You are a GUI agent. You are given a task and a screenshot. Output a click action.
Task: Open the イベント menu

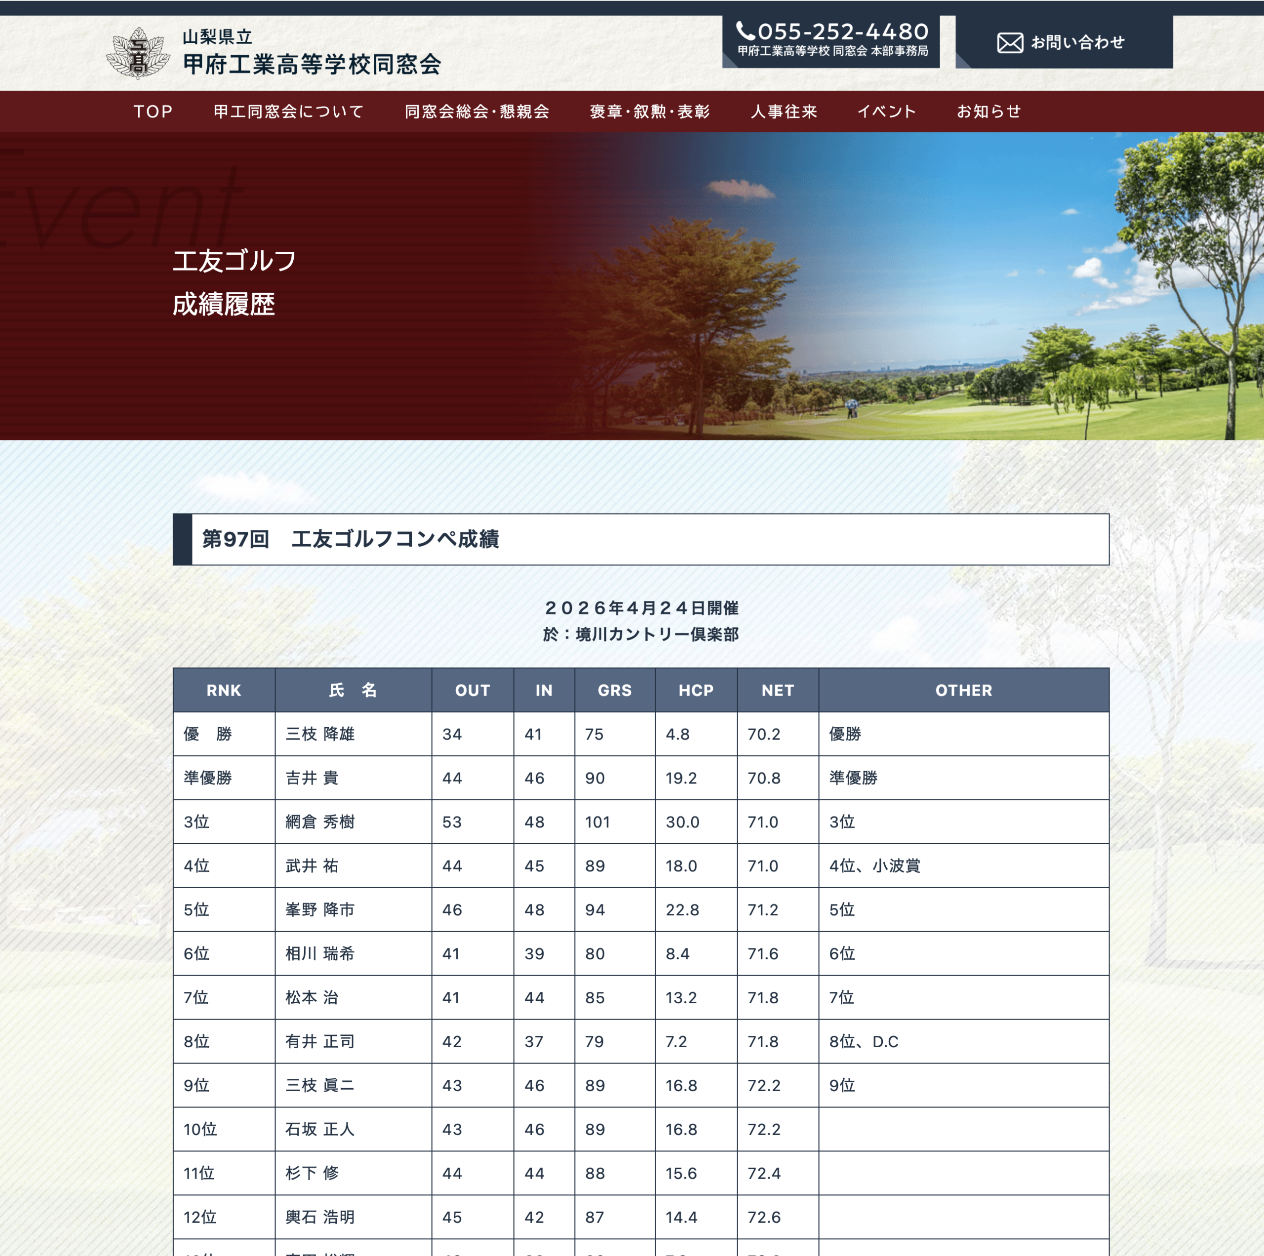(x=886, y=112)
